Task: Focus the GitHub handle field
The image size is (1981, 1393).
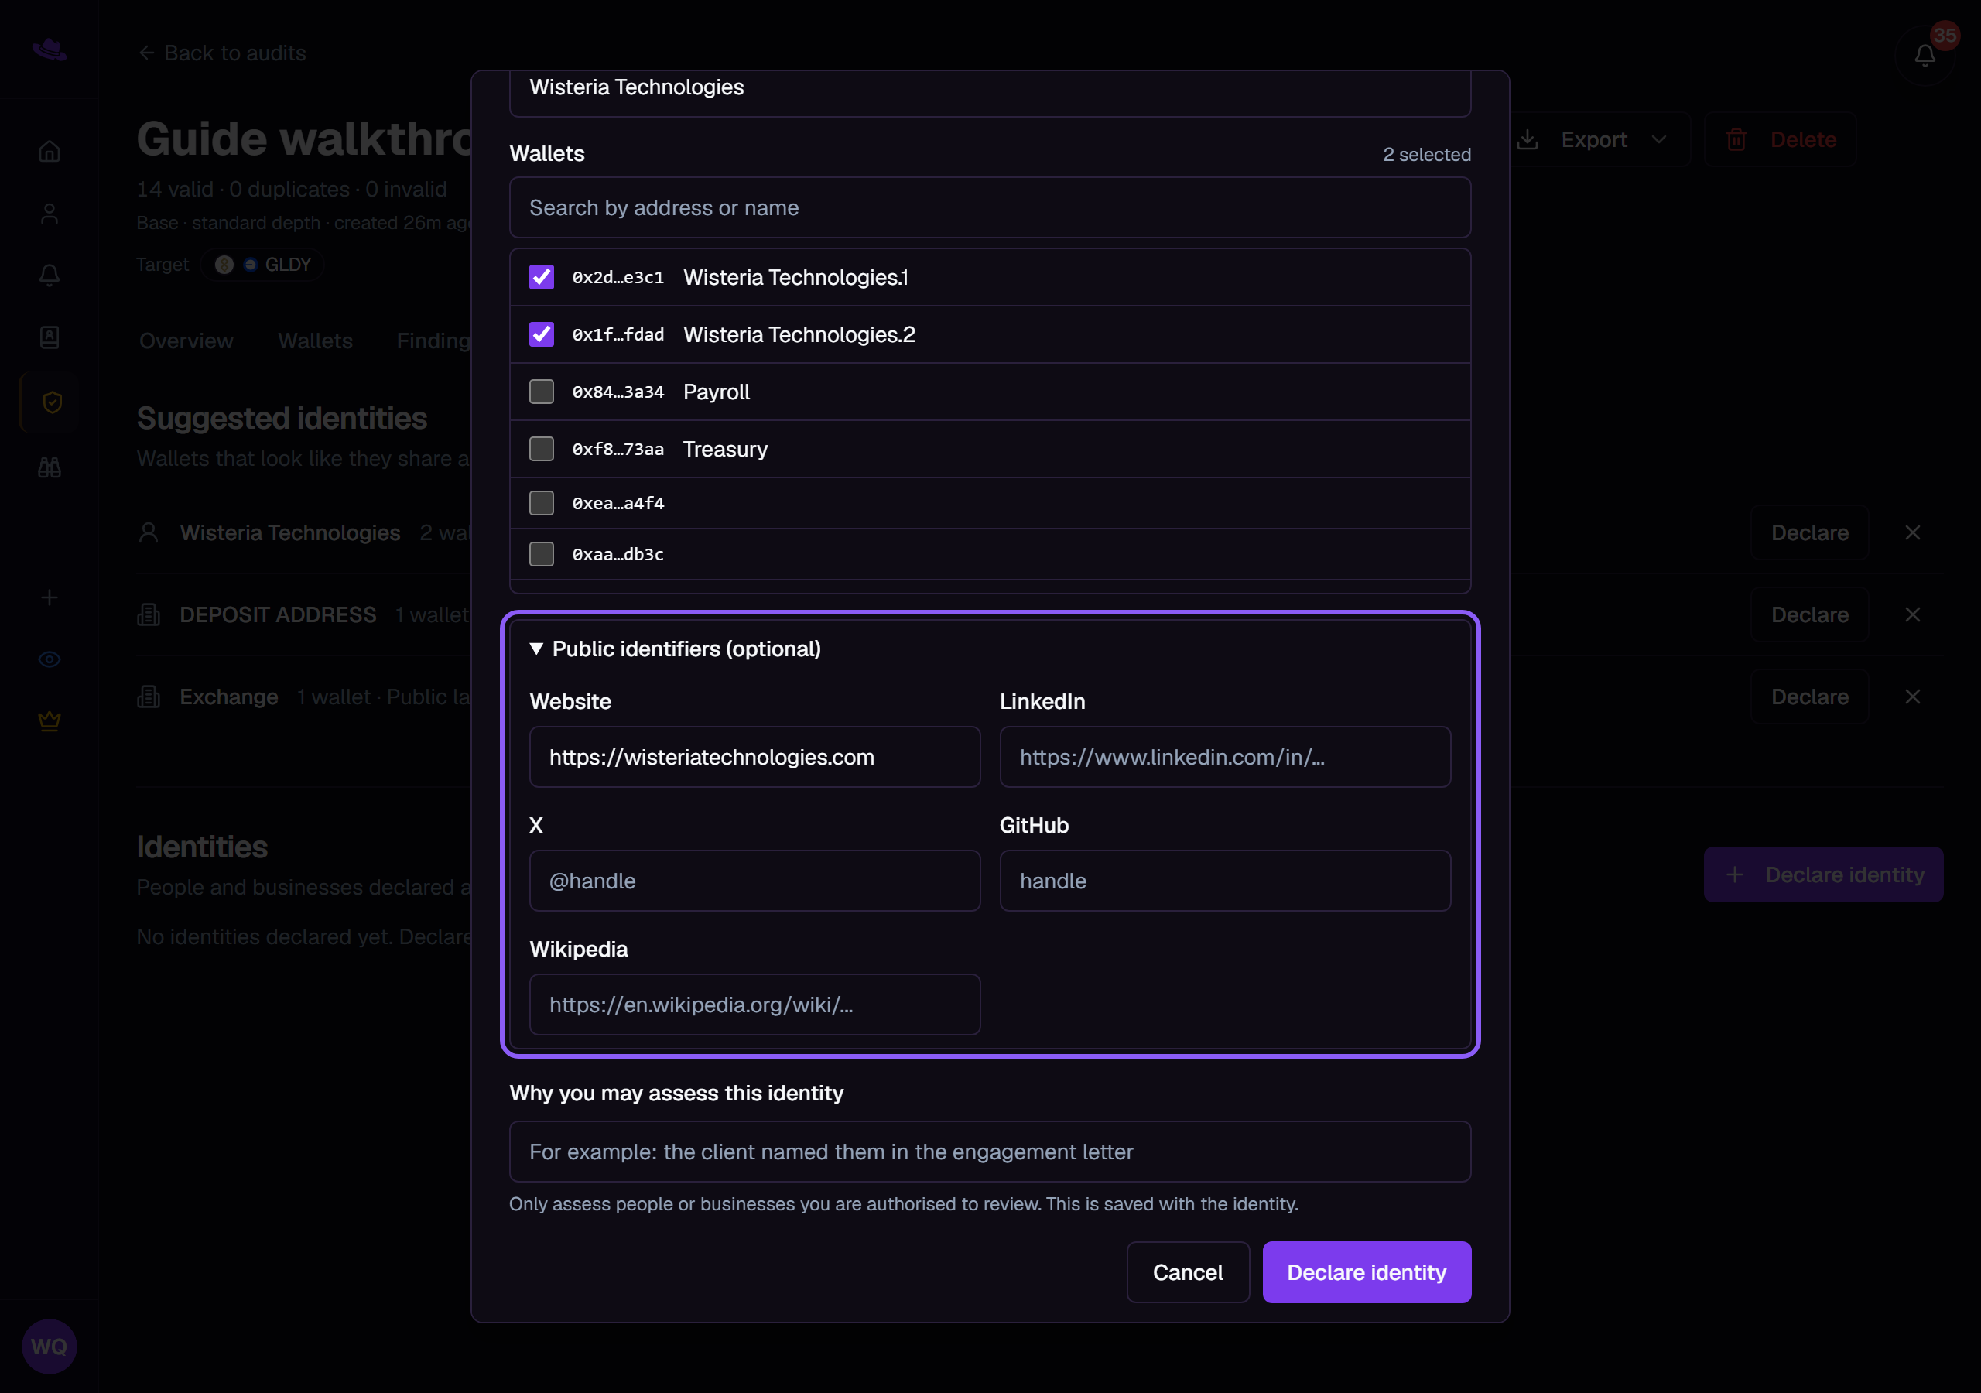Action: click(1224, 881)
